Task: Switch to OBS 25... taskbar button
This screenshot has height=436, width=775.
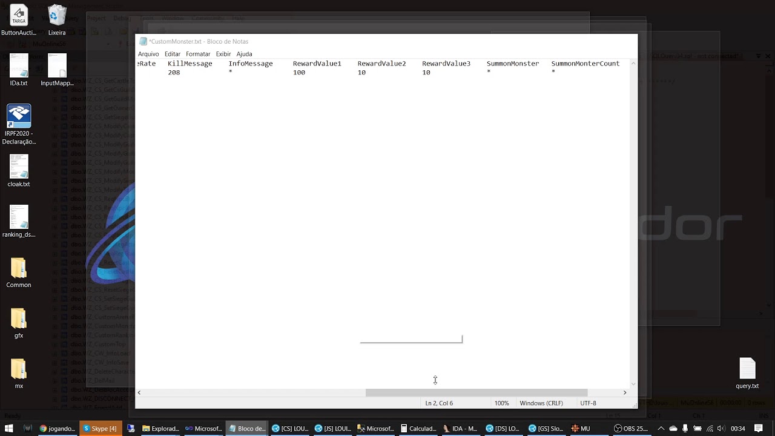Action: (x=631, y=428)
